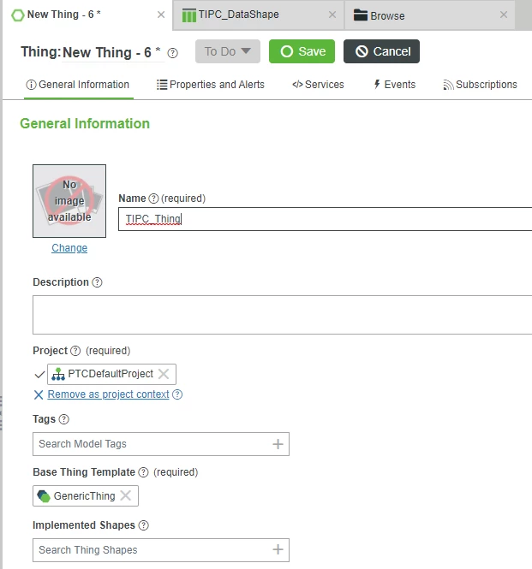The height and width of the screenshot is (569, 532).
Task: Click the GenericThing template icon
Action: click(x=44, y=496)
